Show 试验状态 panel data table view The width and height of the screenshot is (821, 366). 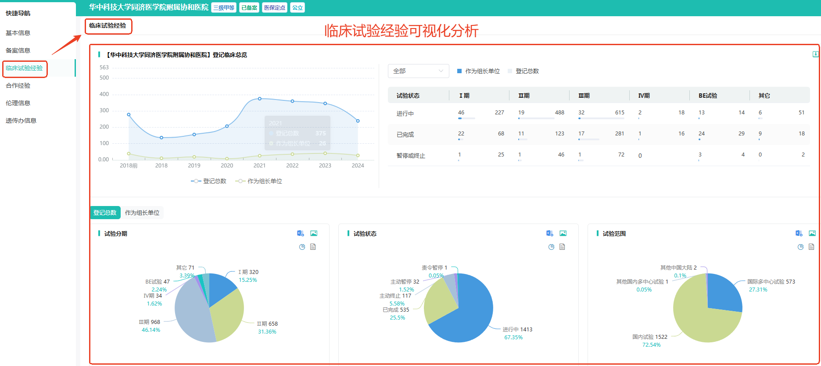562,247
